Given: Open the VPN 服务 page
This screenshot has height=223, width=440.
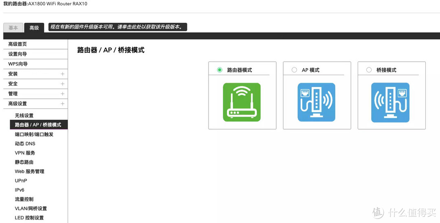Looking at the screenshot, I should pyautogui.click(x=25, y=153).
